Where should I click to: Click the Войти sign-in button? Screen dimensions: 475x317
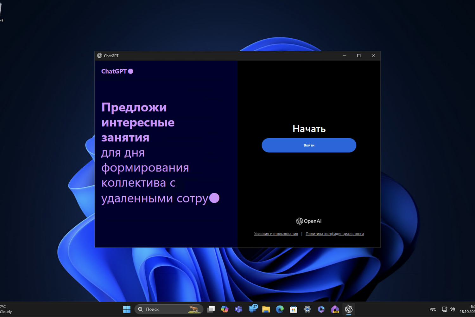click(x=309, y=145)
